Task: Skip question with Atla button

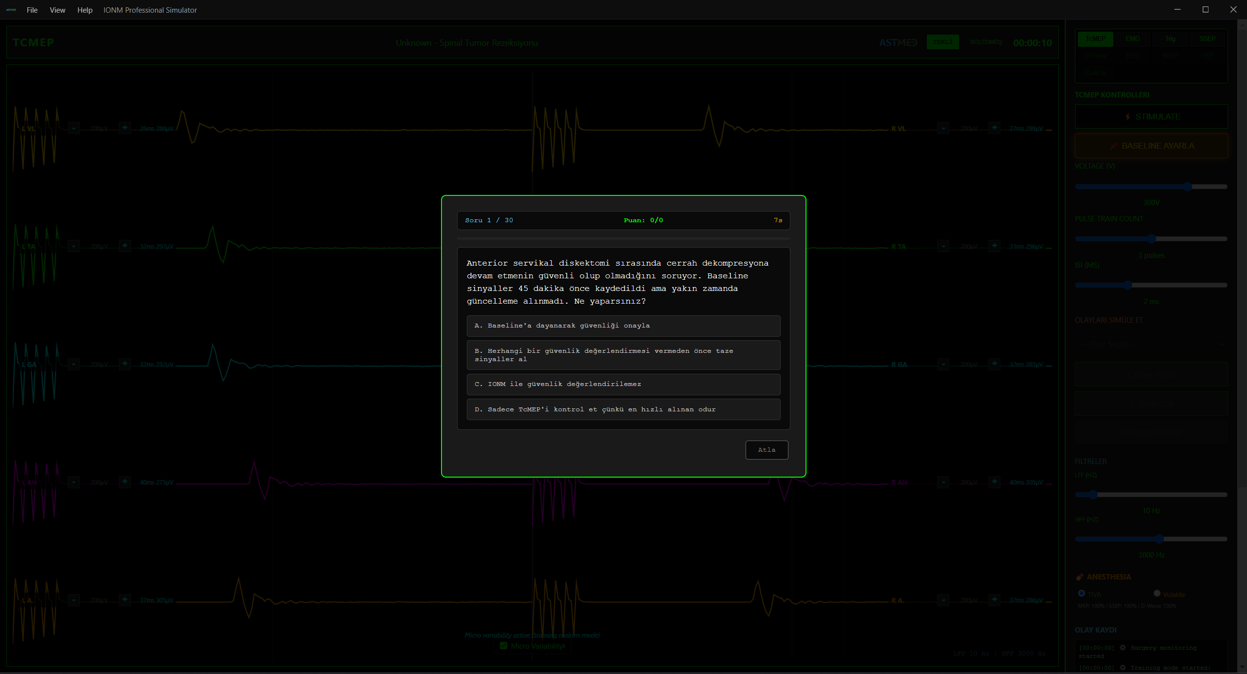Action: click(x=766, y=450)
